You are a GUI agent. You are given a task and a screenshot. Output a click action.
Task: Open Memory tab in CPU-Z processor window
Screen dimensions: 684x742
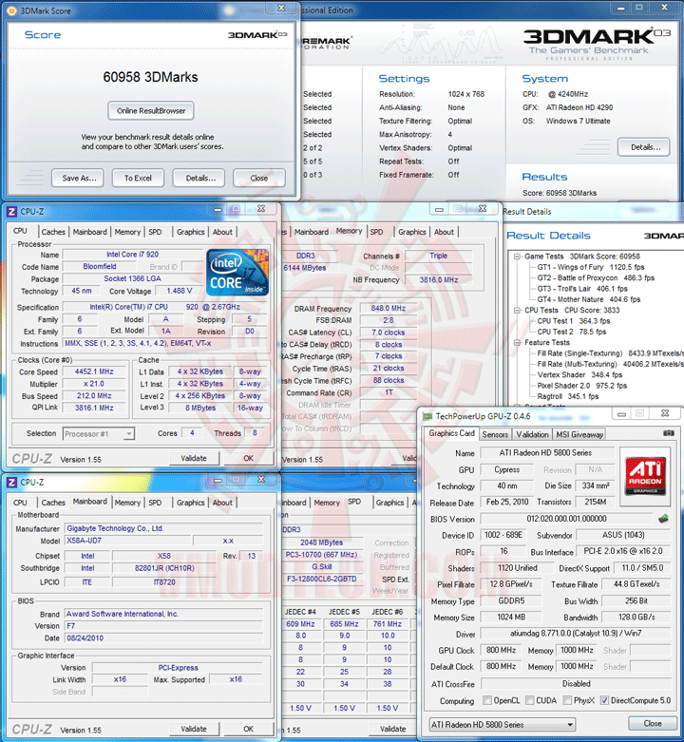pos(127,232)
